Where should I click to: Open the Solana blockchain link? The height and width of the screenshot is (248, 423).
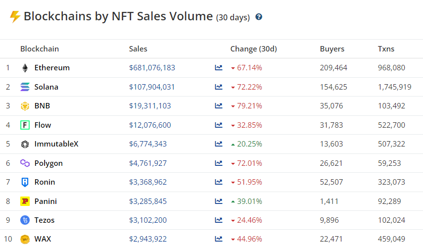46,87
